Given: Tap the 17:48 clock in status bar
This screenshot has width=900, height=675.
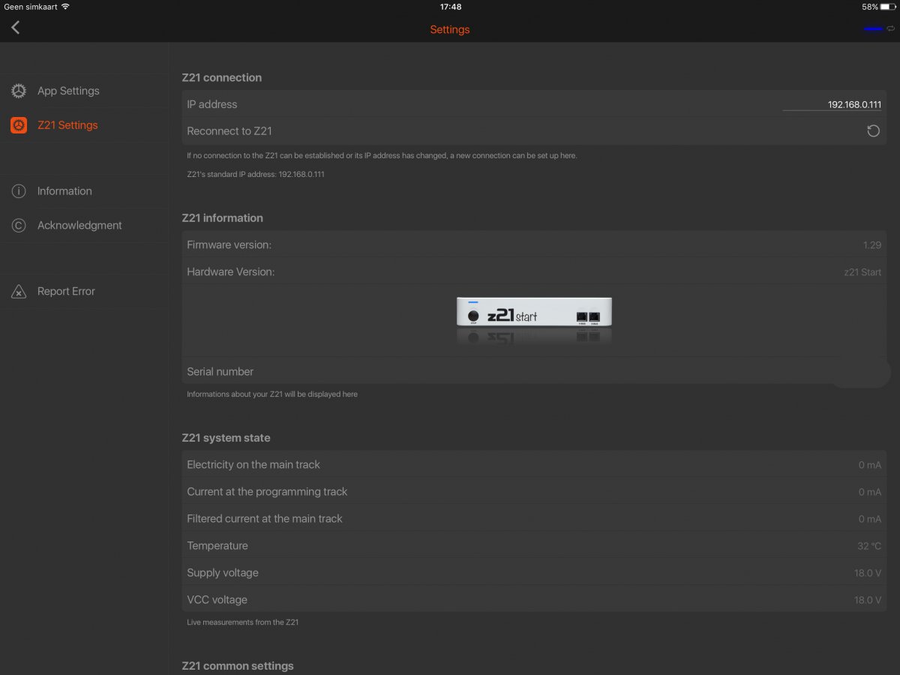Looking at the screenshot, I should click(451, 7).
